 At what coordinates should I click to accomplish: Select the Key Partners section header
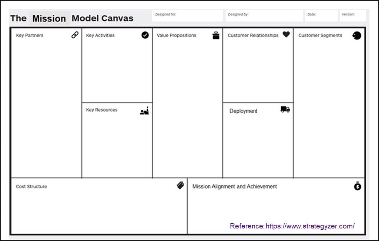pos(30,35)
